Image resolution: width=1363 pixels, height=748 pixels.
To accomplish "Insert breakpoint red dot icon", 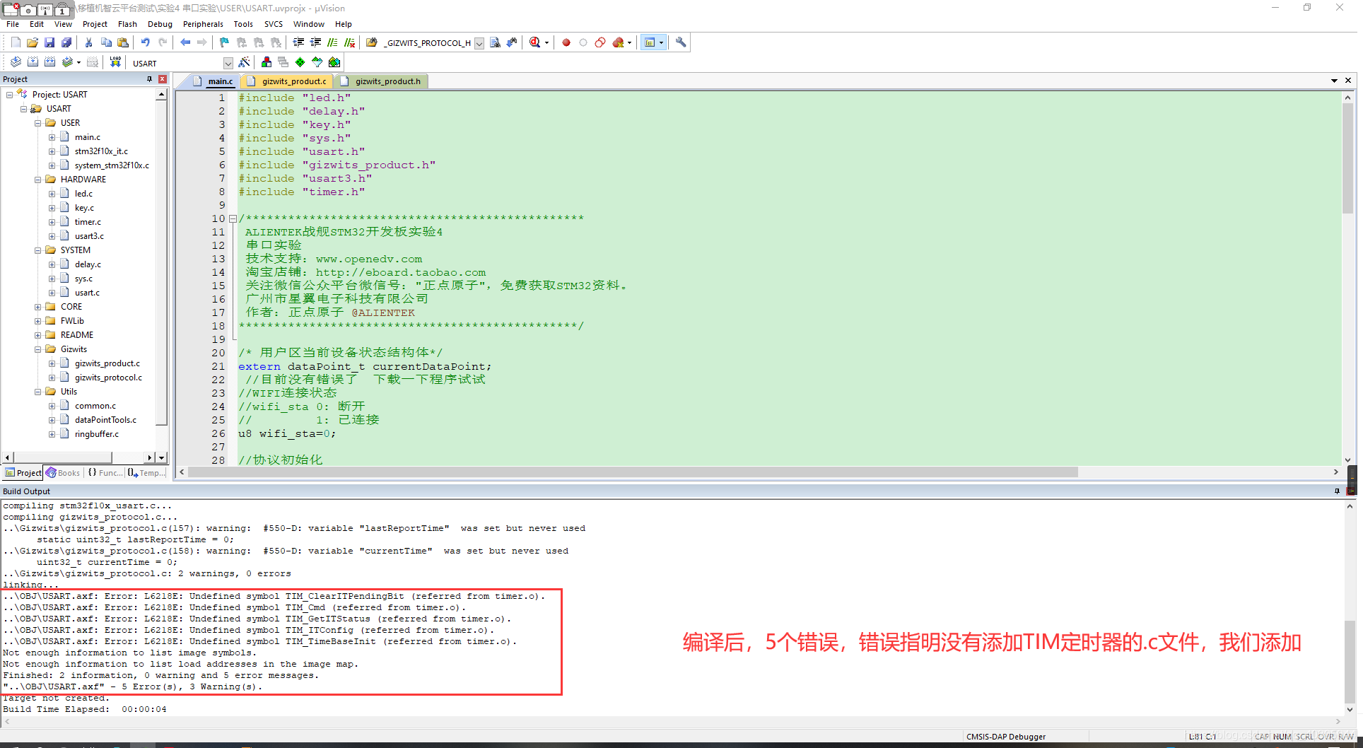I will click(x=566, y=42).
